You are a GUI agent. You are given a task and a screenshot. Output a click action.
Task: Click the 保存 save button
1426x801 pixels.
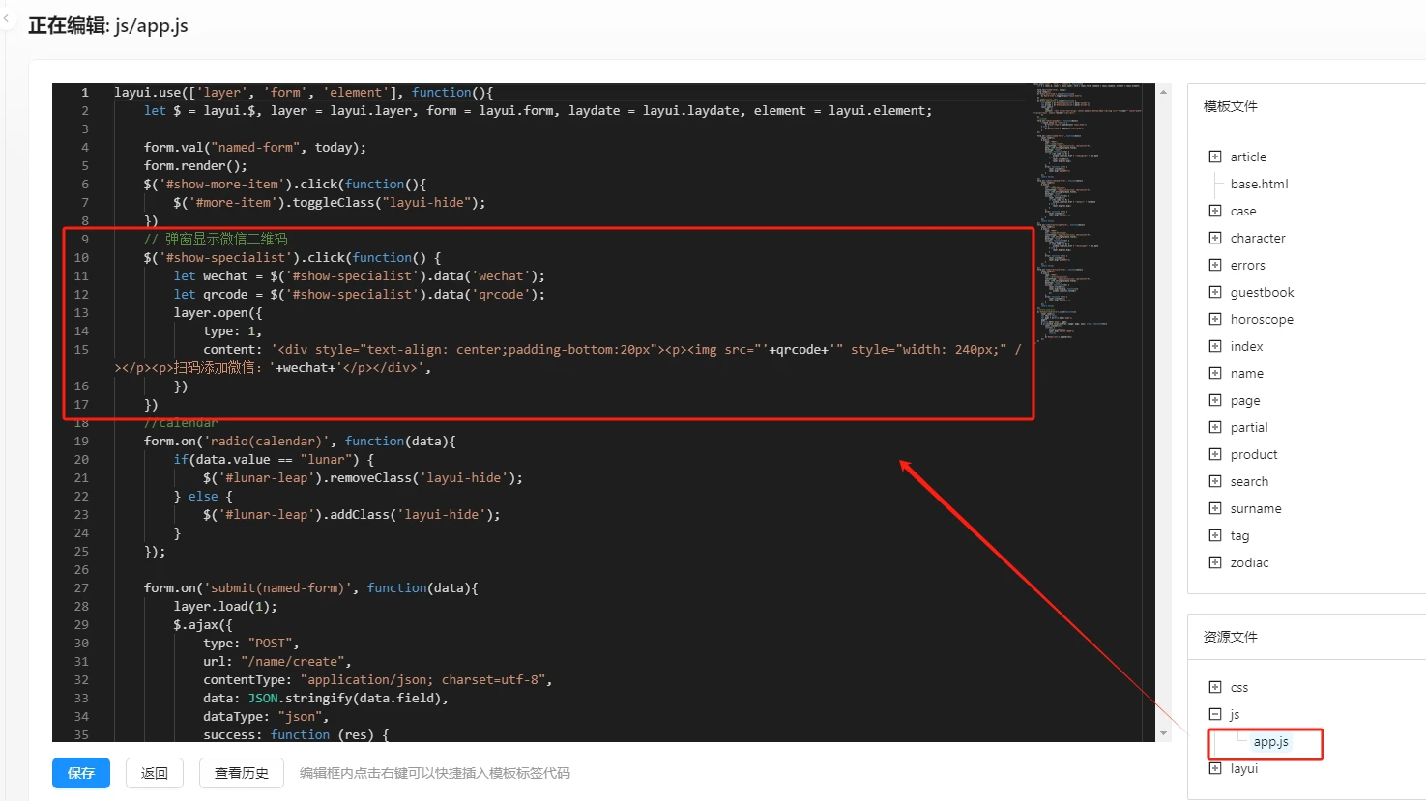pos(81,773)
